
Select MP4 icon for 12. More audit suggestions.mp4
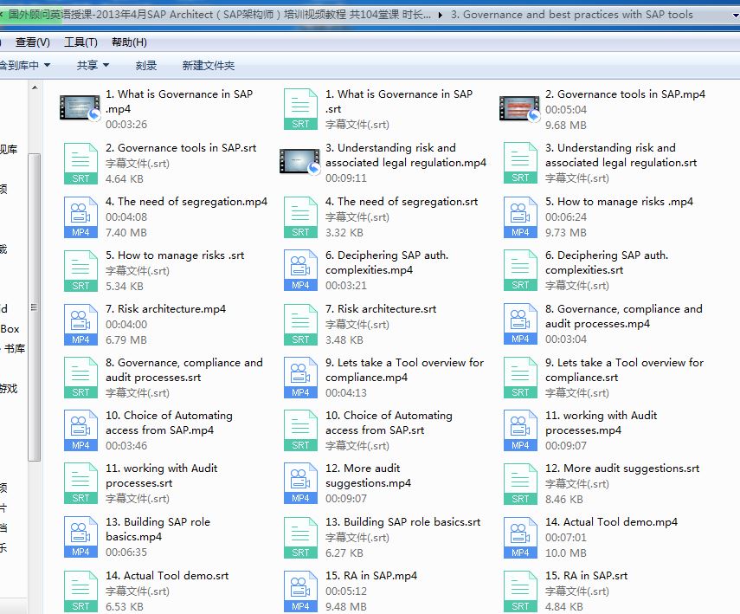300,483
